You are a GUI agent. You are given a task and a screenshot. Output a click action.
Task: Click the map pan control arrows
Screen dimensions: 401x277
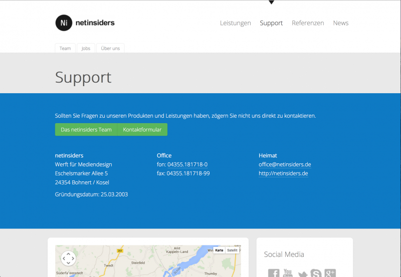pos(68,258)
